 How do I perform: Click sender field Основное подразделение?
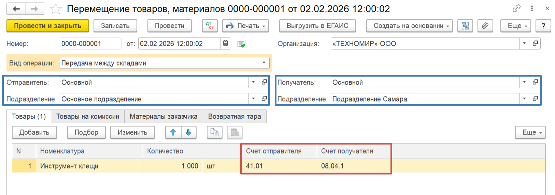click(154, 99)
